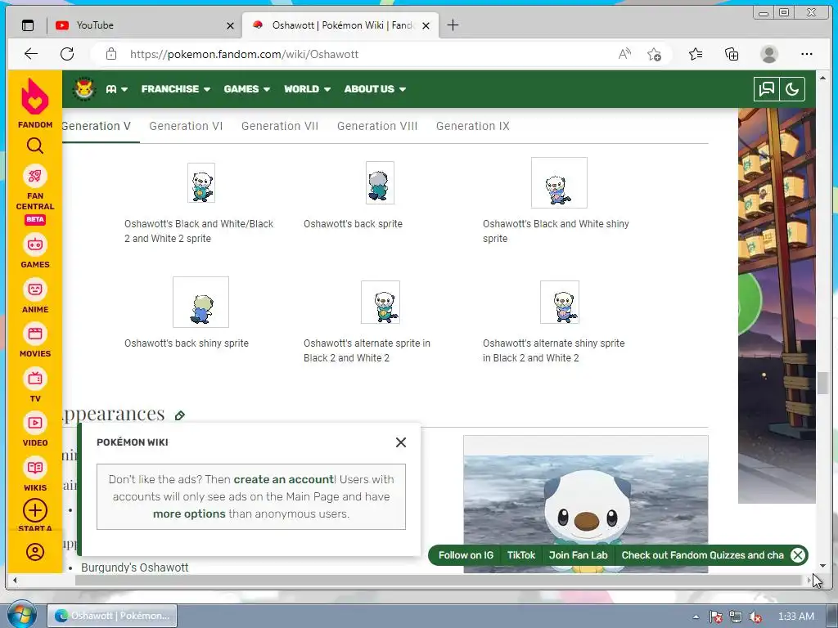Select the Generation IX sprite tab
Screen dimensions: 838x628
click(x=473, y=126)
